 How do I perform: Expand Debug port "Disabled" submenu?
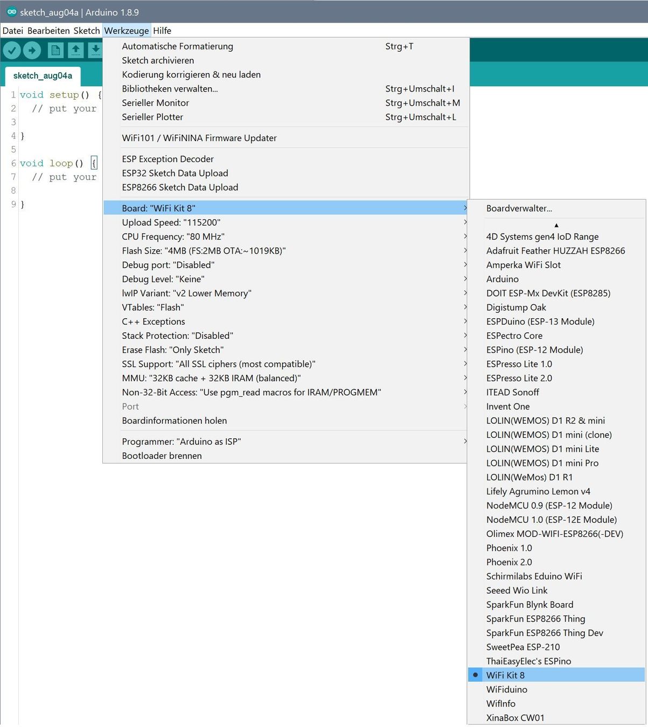[285, 264]
